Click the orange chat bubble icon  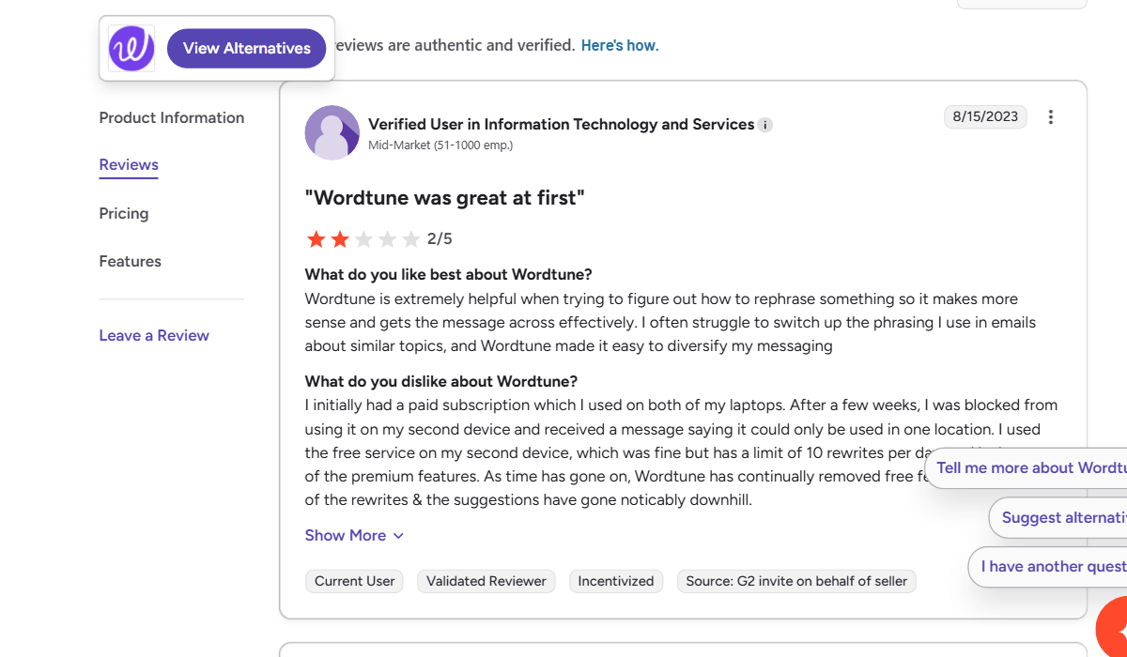coord(1114,629)
